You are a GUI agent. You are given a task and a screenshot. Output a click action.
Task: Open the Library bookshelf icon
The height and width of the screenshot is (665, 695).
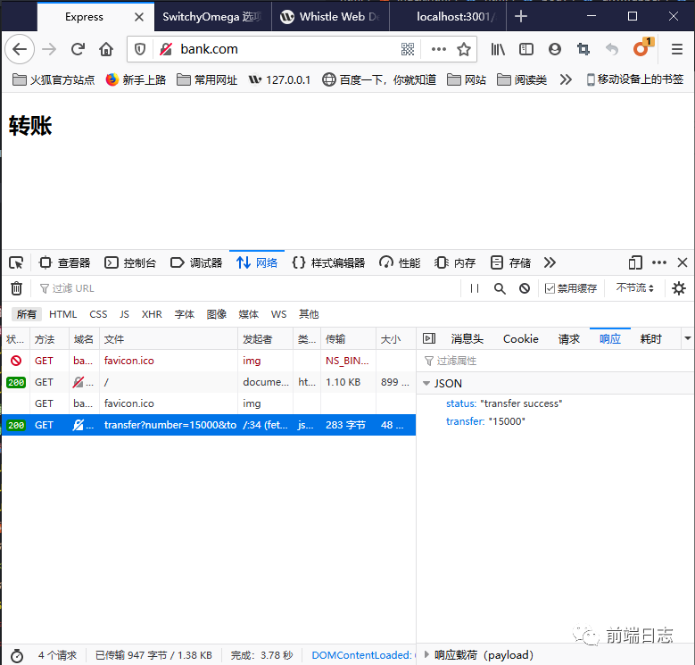(498, 49)
